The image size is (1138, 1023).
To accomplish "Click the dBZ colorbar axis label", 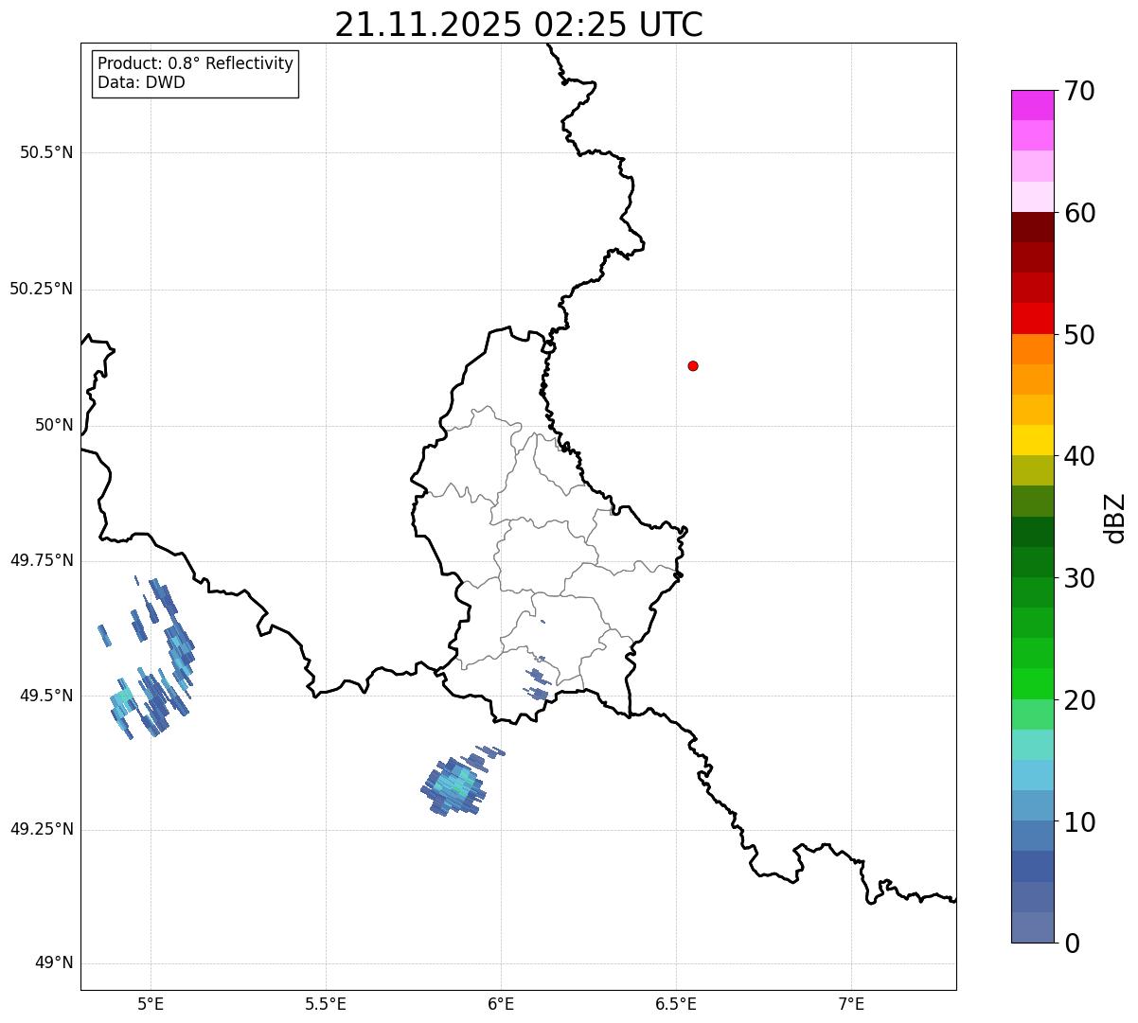I will (x=1116, y=517).
